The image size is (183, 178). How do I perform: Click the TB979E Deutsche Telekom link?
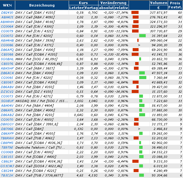coord(7,147)
